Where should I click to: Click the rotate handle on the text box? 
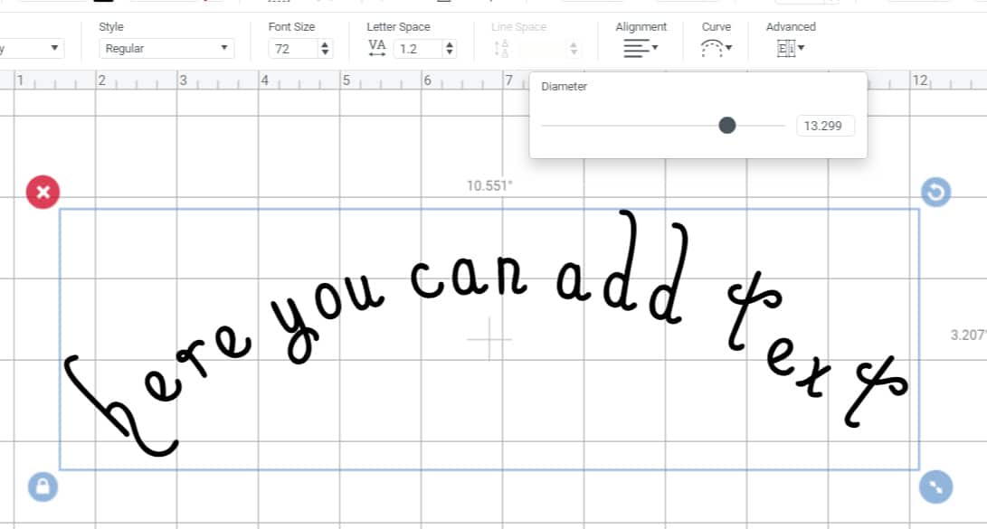pos(936,193)
